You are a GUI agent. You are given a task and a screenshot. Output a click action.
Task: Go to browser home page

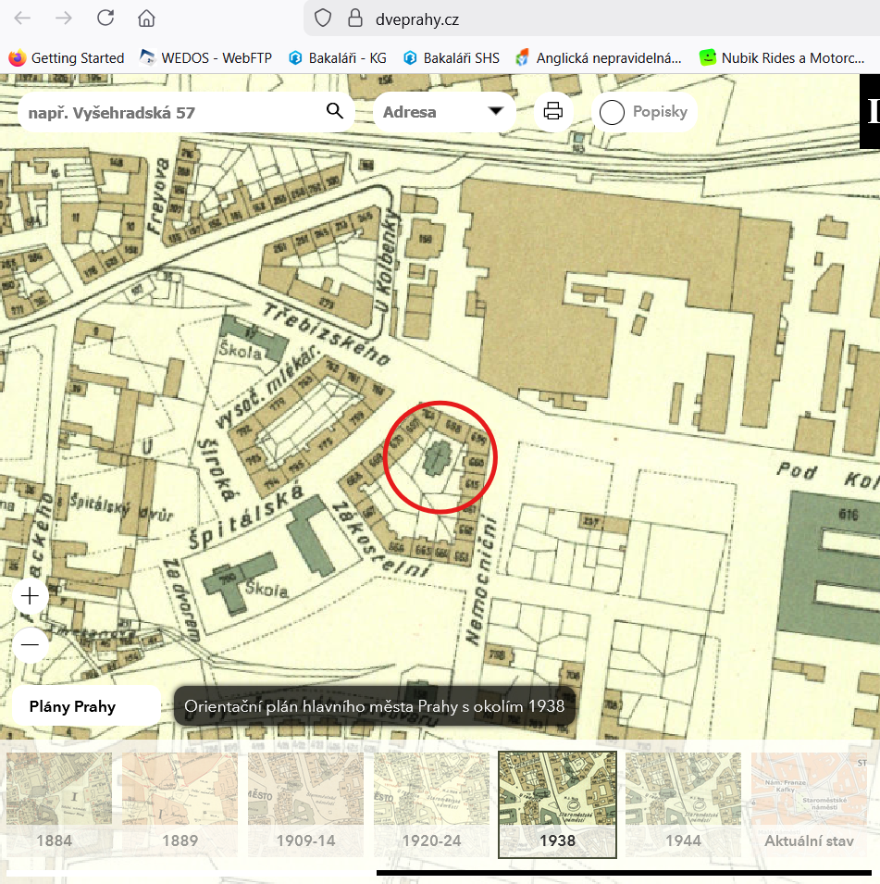click(146, 19)
